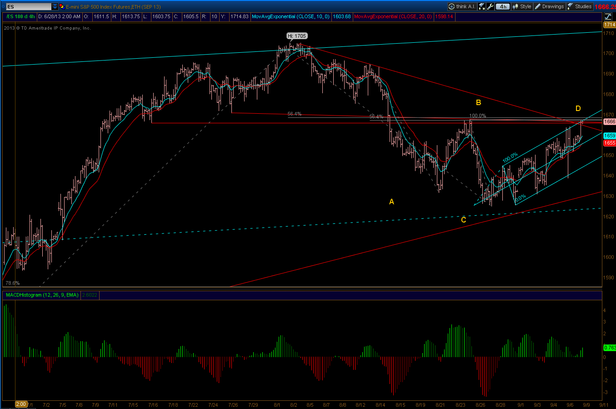The width and height of the screenshot is (616, 409).
Task: Click the /ES 180 d 4h label
Action: 20,16
